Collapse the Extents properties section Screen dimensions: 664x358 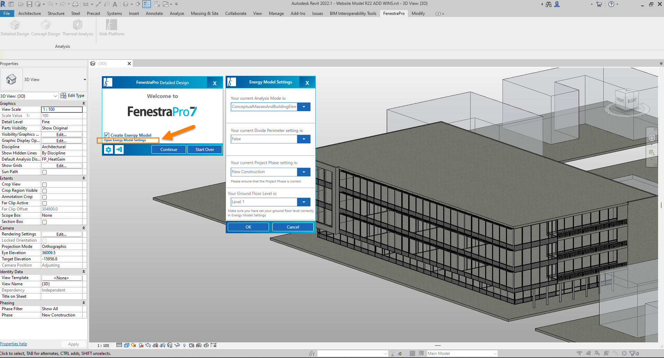coord(84,178)
